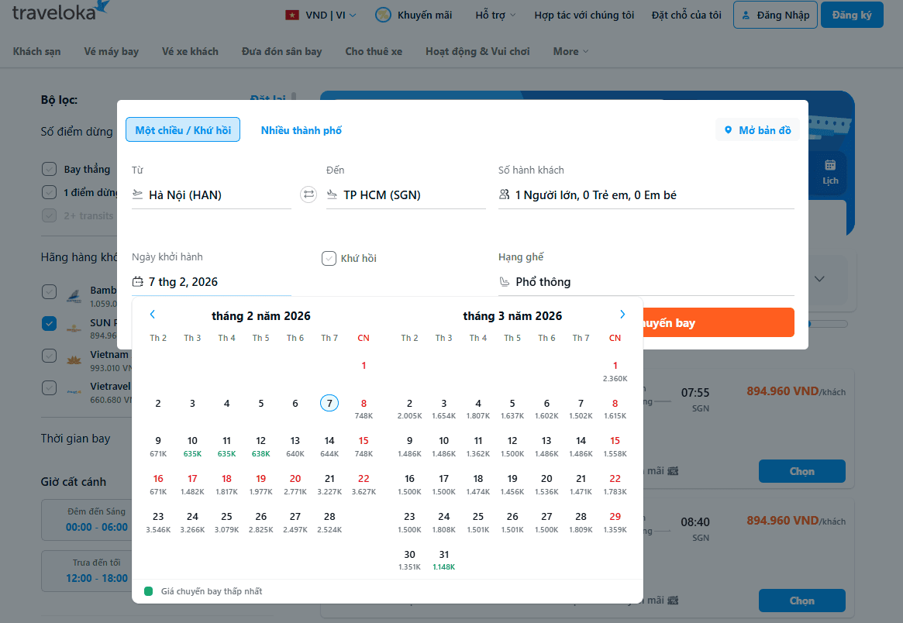Click the Khuyến mãi promotions icon
The width and height of the screenshot is (903, 623).
tap(383, 15)
